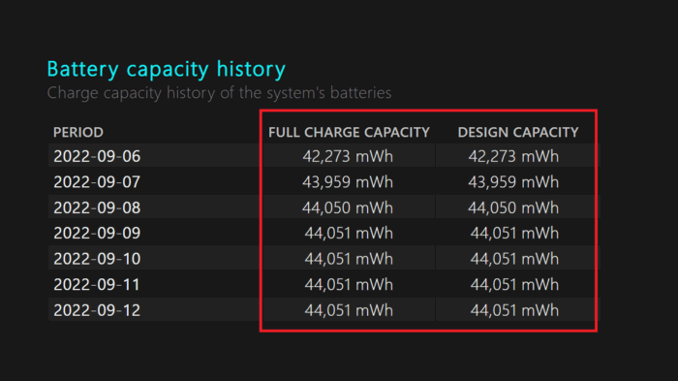Select the DESIGN CAPACITY column header

pos(518,132)
